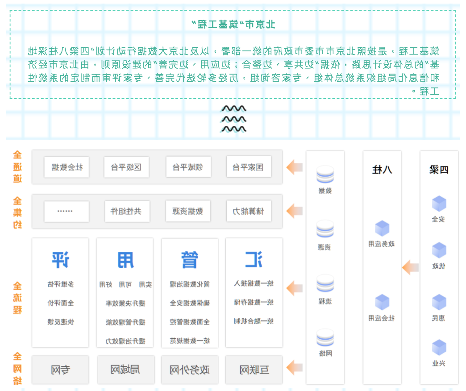Click the 安全 cube icon
This screenshot has height=391, width=466.
coord(439,204)
